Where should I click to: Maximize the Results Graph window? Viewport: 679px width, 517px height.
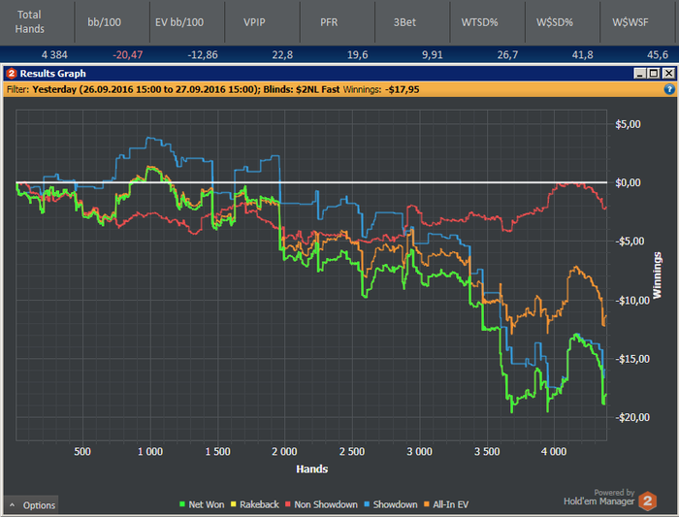(654, 73)
